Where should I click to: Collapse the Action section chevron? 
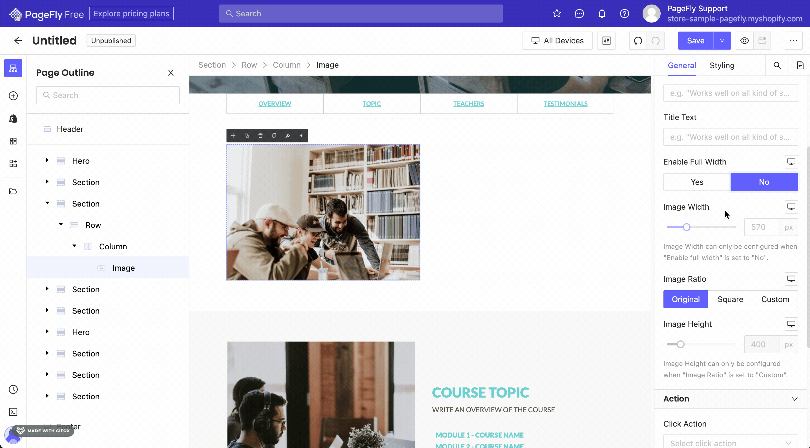pyautogui.click(x=794, y=399)
